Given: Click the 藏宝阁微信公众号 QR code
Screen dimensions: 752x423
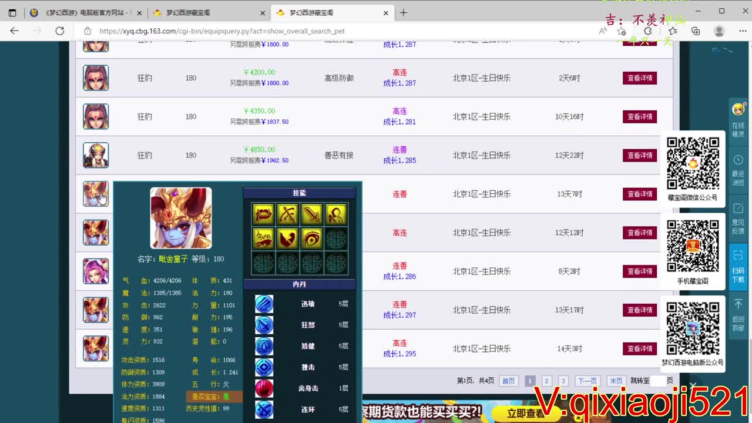Looking at the screenshot, I should (x=693, y=164).
